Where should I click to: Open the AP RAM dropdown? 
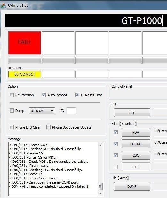pos(42,111)
